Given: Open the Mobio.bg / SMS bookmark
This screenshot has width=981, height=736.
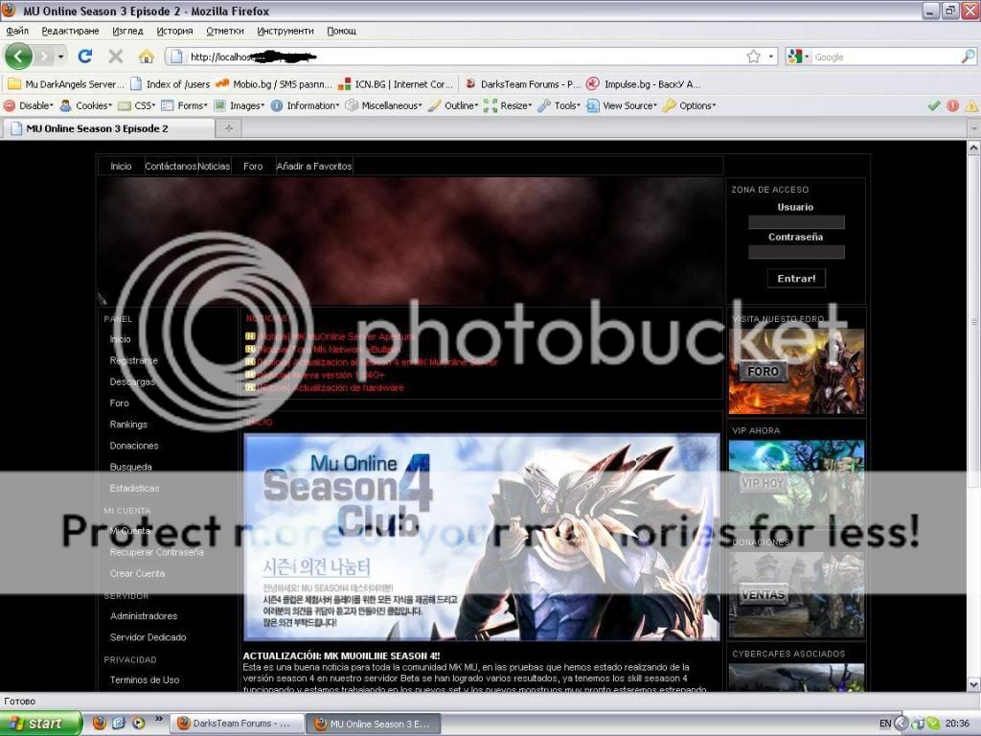Looking at the screenshot, I should 273,84.
